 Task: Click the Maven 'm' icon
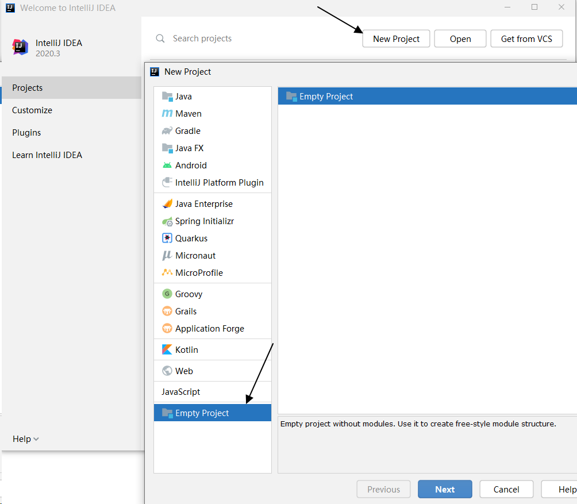[167, 114]
